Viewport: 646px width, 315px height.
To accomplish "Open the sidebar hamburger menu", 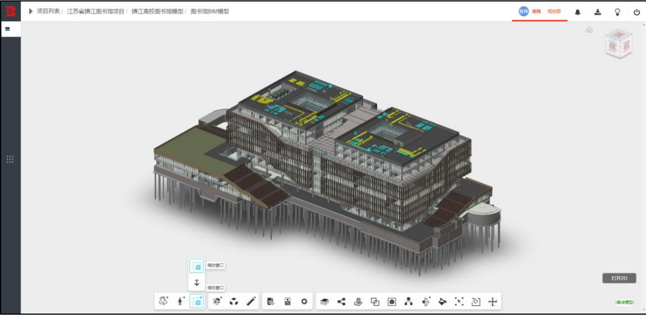I will (7, 29).
